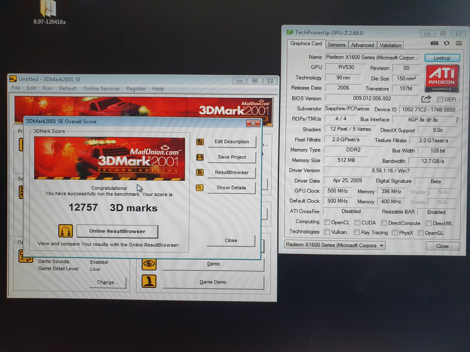Image resolution: width=470 pixels, height=352 pixels.
Task: Open the GPU-Z hamburger menu
Action: click(x=459, y=43)
